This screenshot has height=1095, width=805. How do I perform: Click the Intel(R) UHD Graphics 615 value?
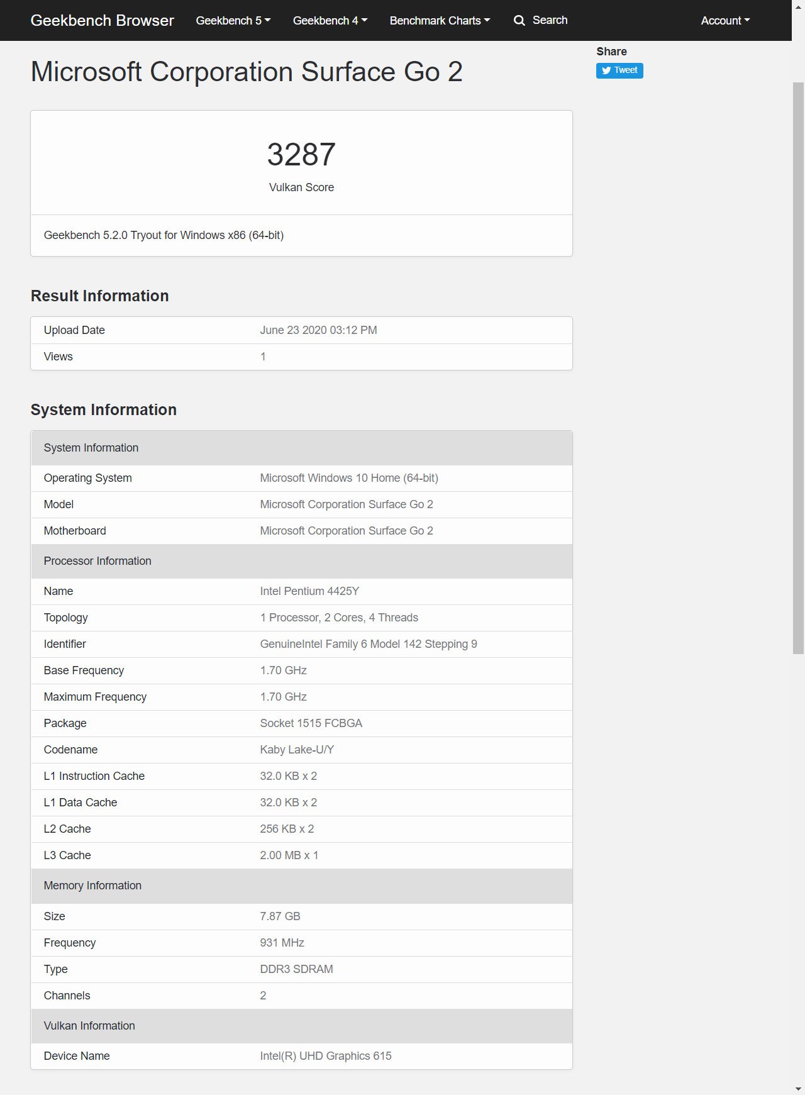tap(325, 1056)
